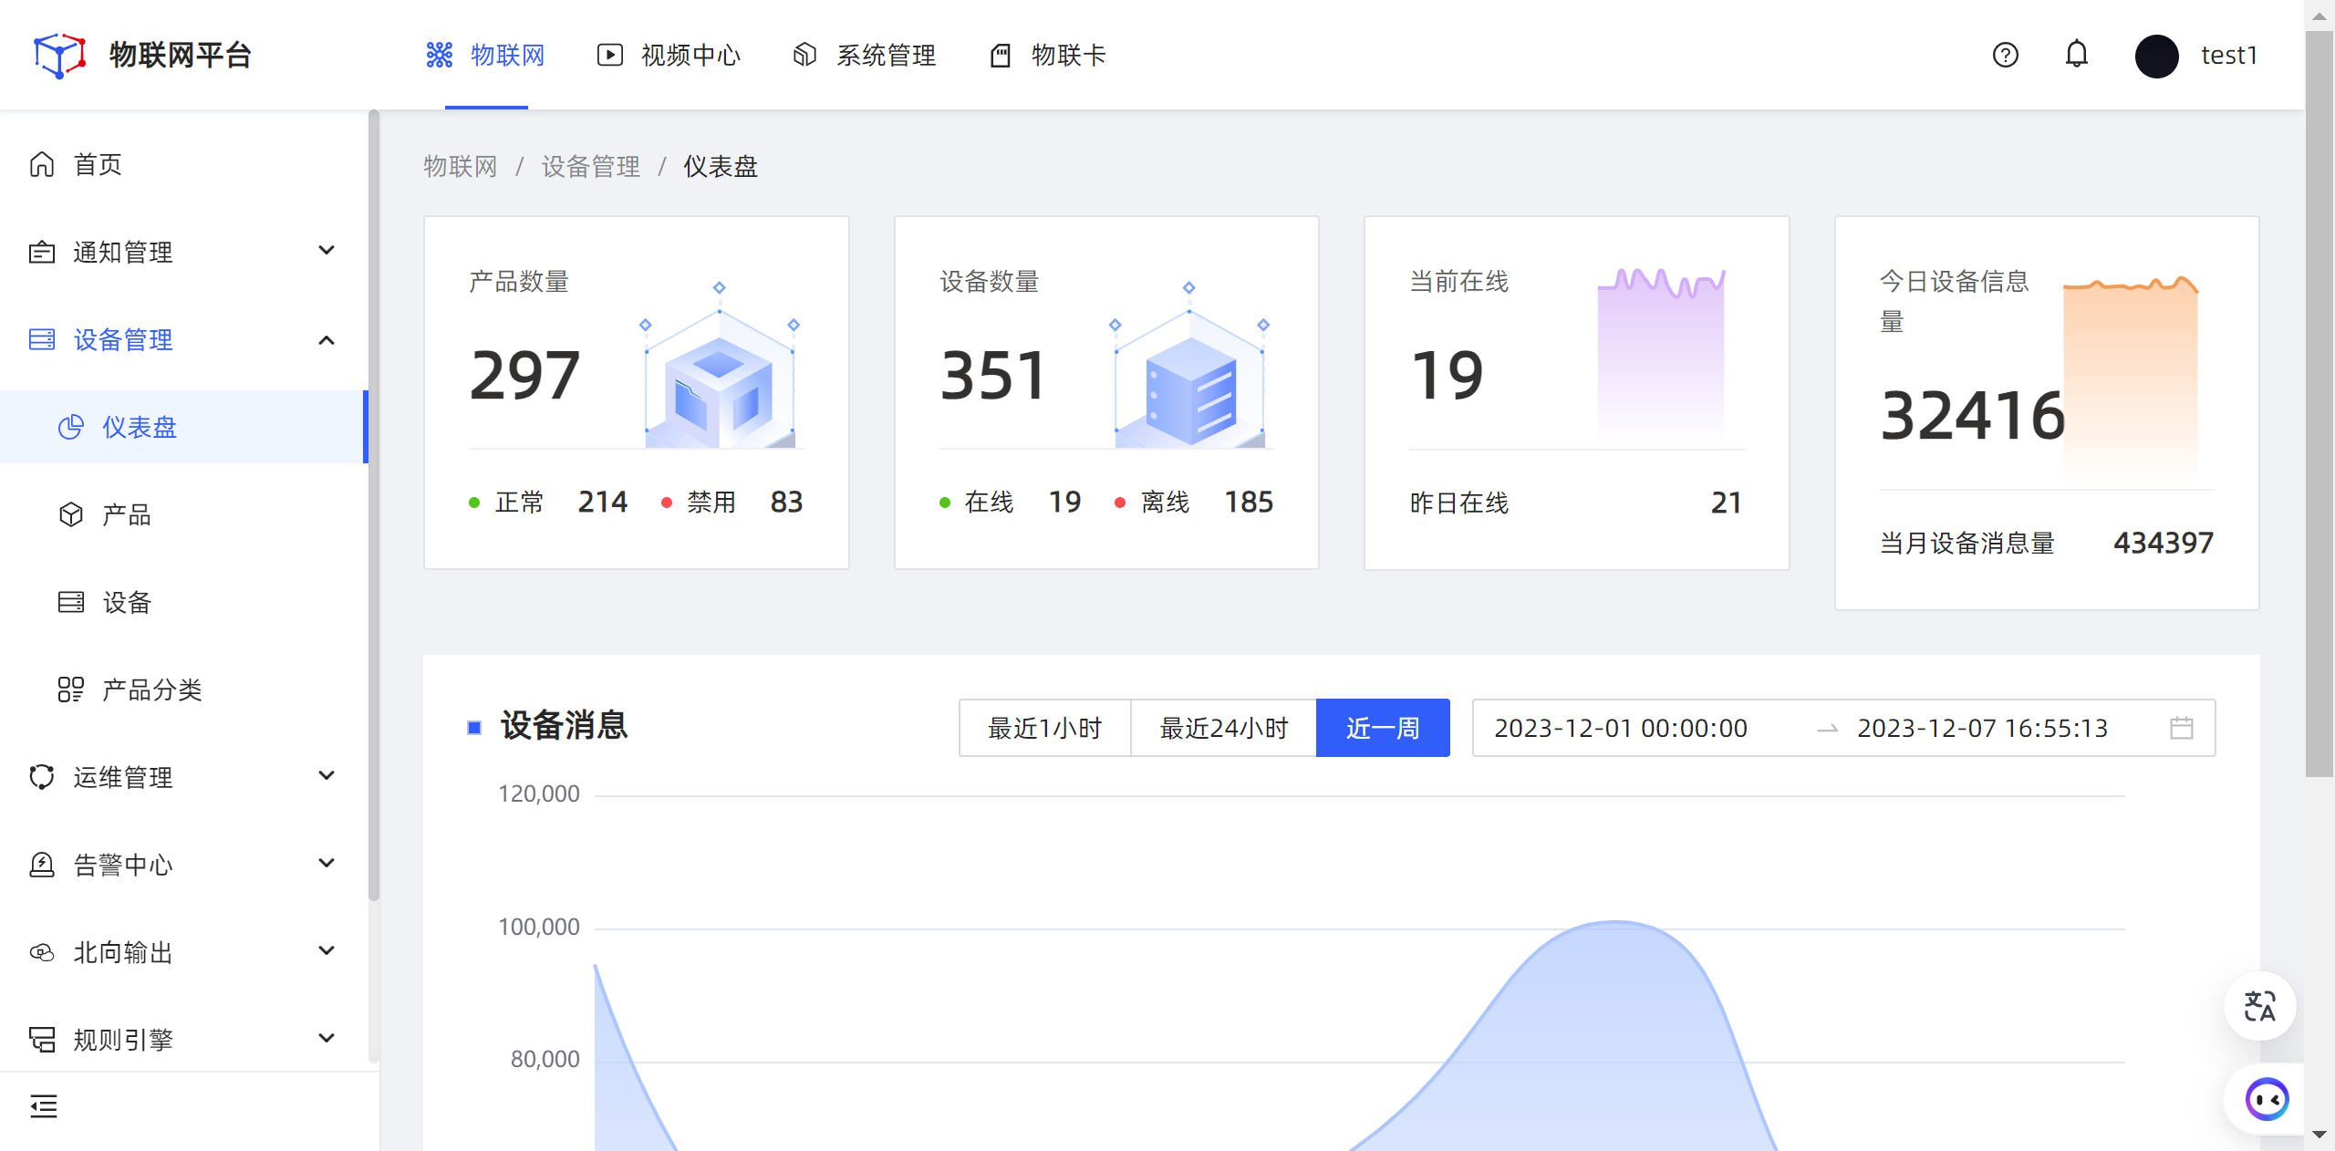
Task: Click the 告警中心 alarm icon
Action: pos(42,865)
